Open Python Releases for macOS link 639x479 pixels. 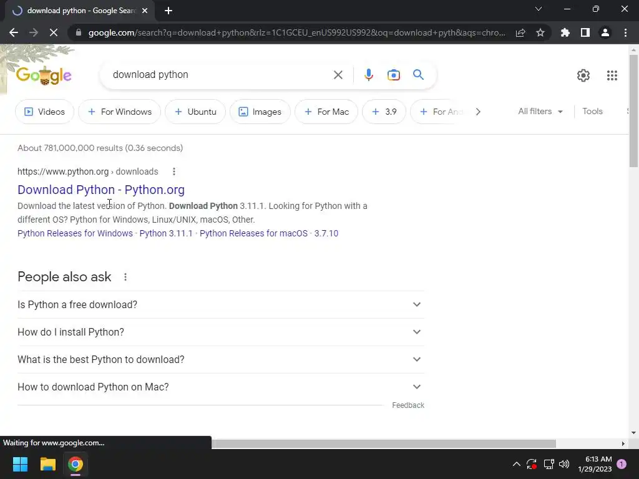tap(253, 233)
